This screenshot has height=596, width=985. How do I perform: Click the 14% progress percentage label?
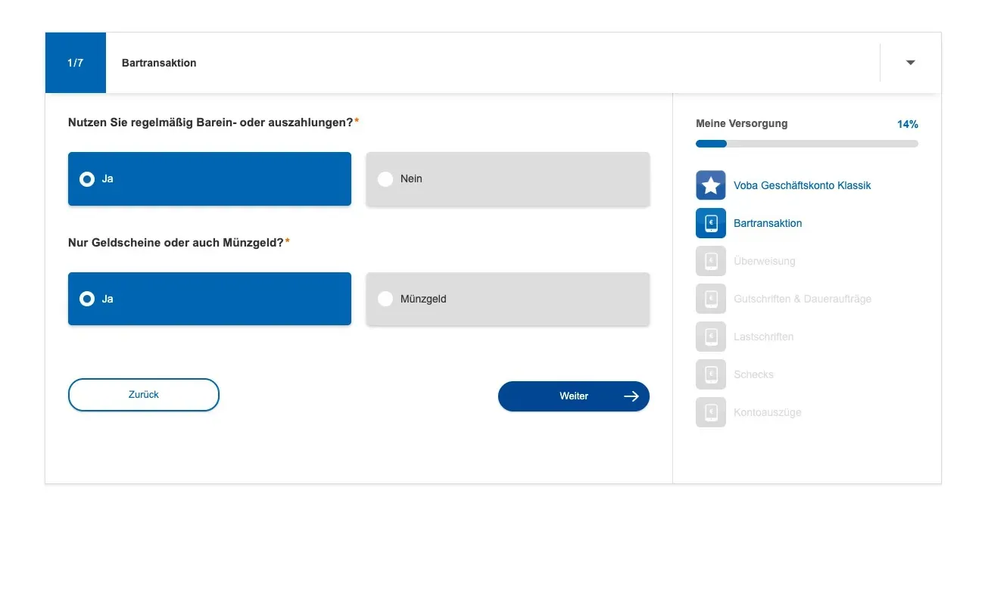pyautogui.click(x=908, y=124)
